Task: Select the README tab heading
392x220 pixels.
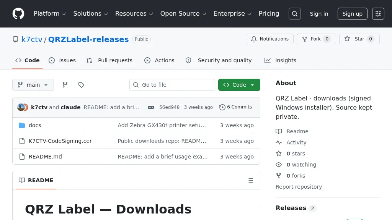Action: coord(36,180)
